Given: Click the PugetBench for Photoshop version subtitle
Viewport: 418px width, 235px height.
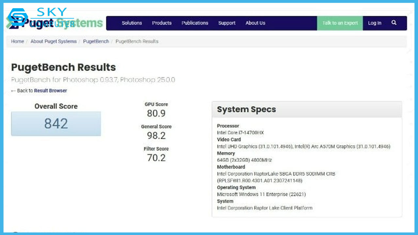Looking at the screenshot, I should [93, 80].
